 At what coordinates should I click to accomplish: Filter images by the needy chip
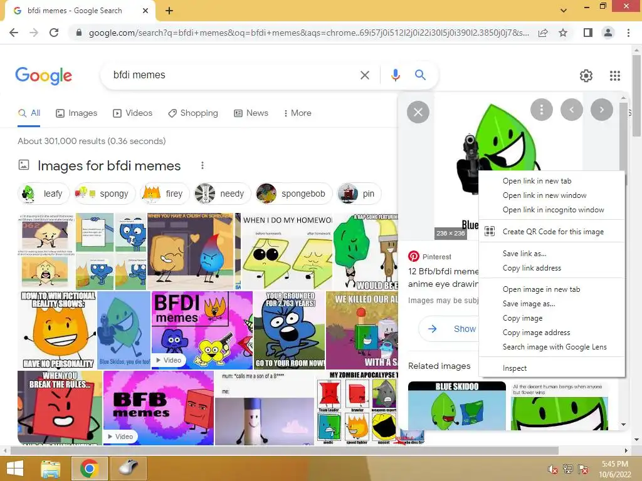[221, 194]
